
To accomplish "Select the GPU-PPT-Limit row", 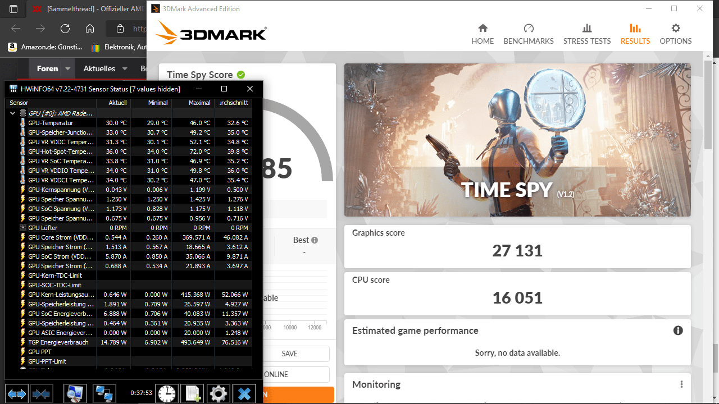I will (x=129, y=361).
